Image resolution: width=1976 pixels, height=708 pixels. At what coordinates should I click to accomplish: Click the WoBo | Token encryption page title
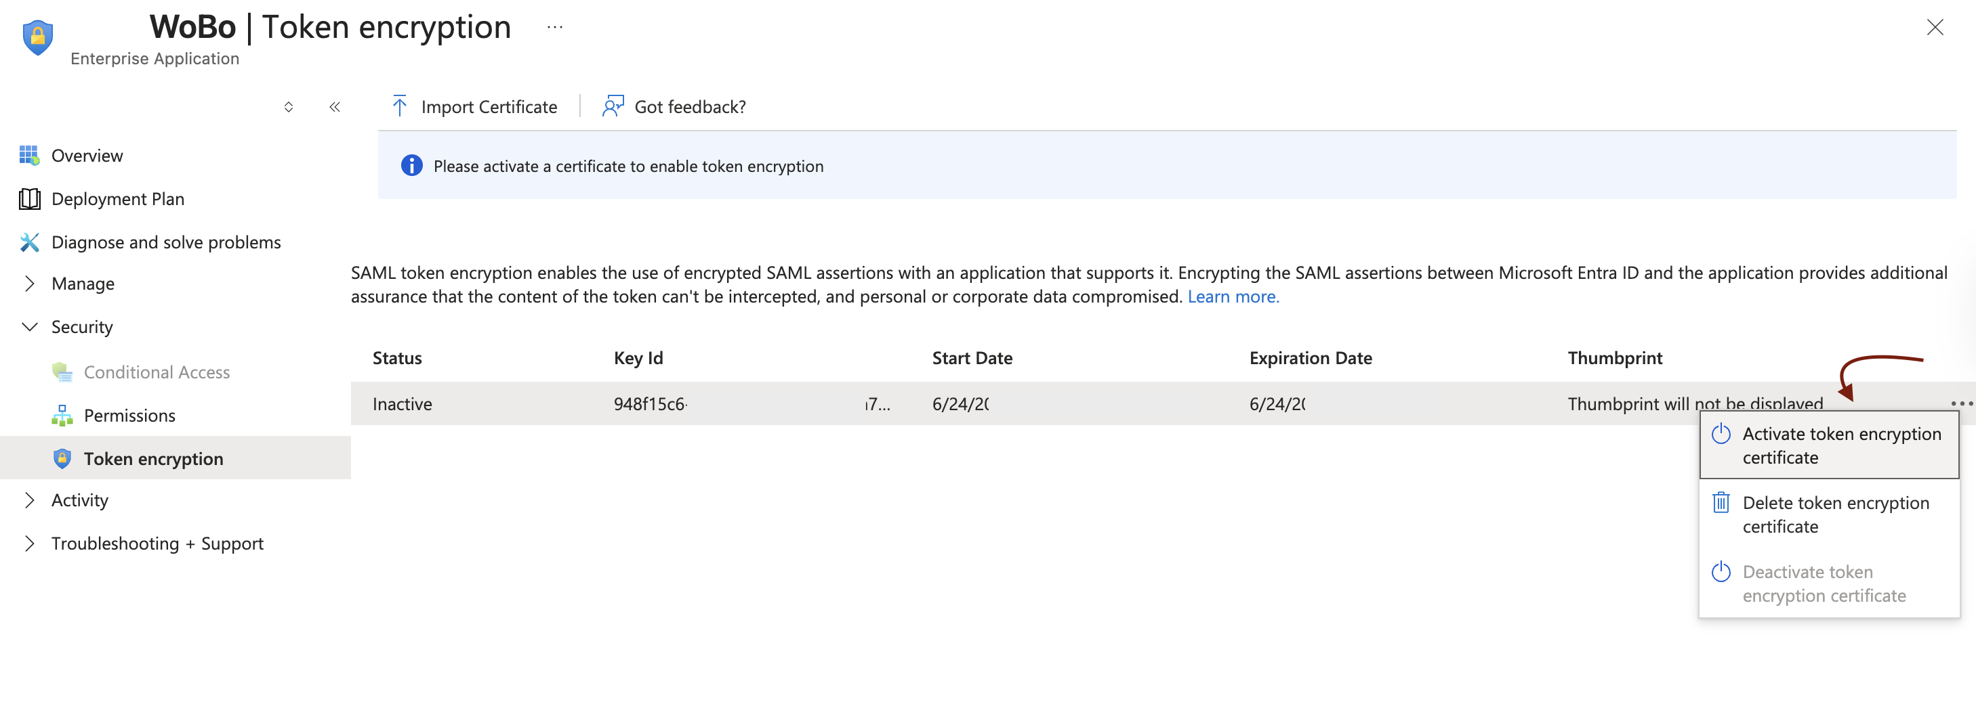click(x=330, y=28)
